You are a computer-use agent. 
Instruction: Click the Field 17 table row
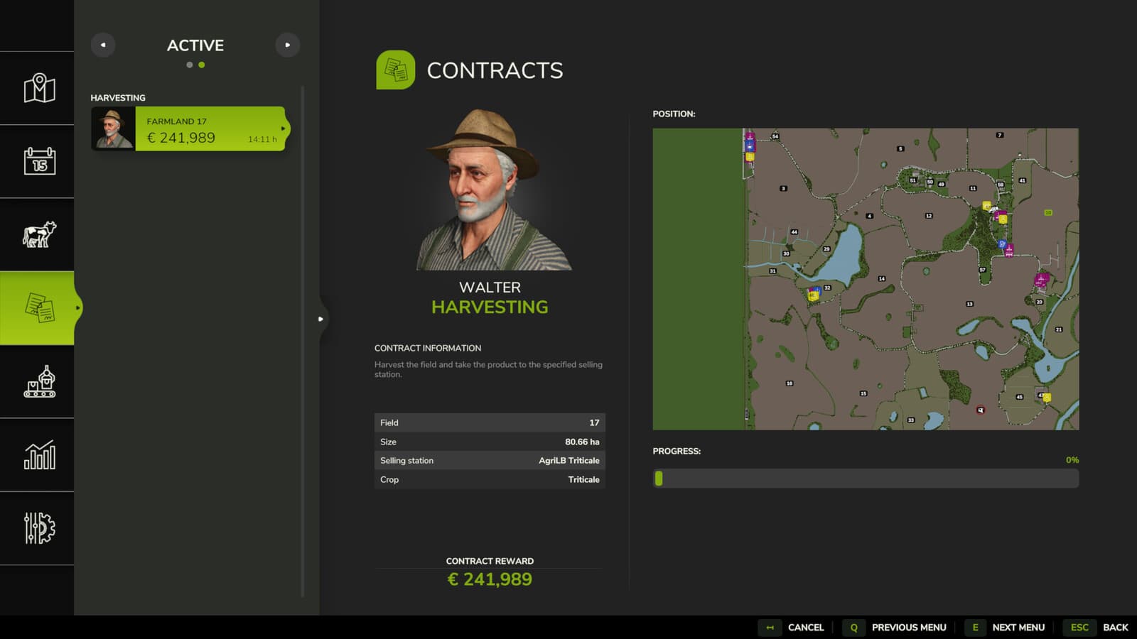pos(490,422)
